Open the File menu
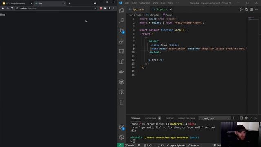Viewport: 261px width, 147px height. coord(127,3)
